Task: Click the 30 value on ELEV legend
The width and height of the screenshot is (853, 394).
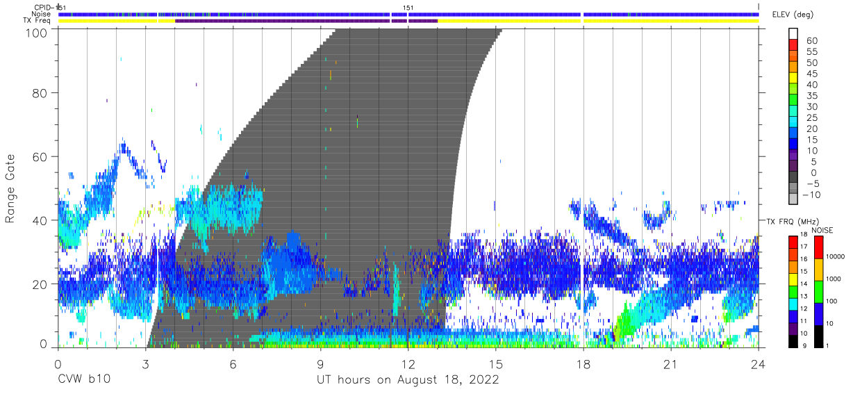Action: click(811, 106)
